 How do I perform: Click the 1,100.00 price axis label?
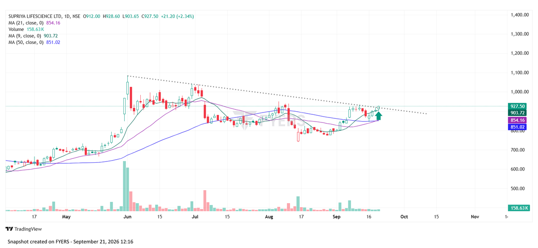pos(520,73)
